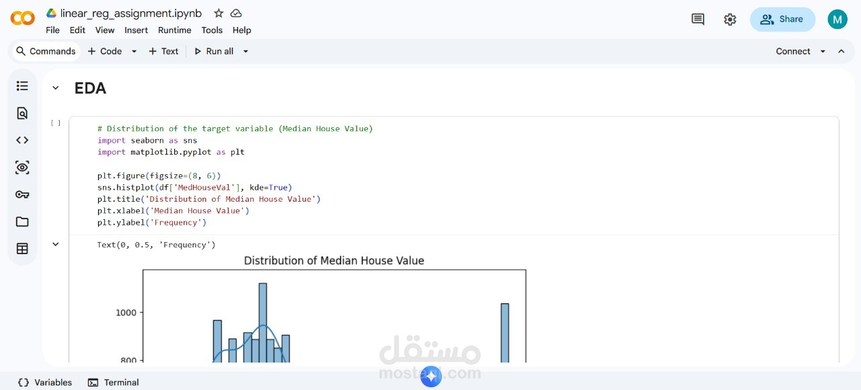This screenshot has width=861, height=390.
Task: Click the Gemini sparkle button at bottom
Action: click(x=430, y=377)
